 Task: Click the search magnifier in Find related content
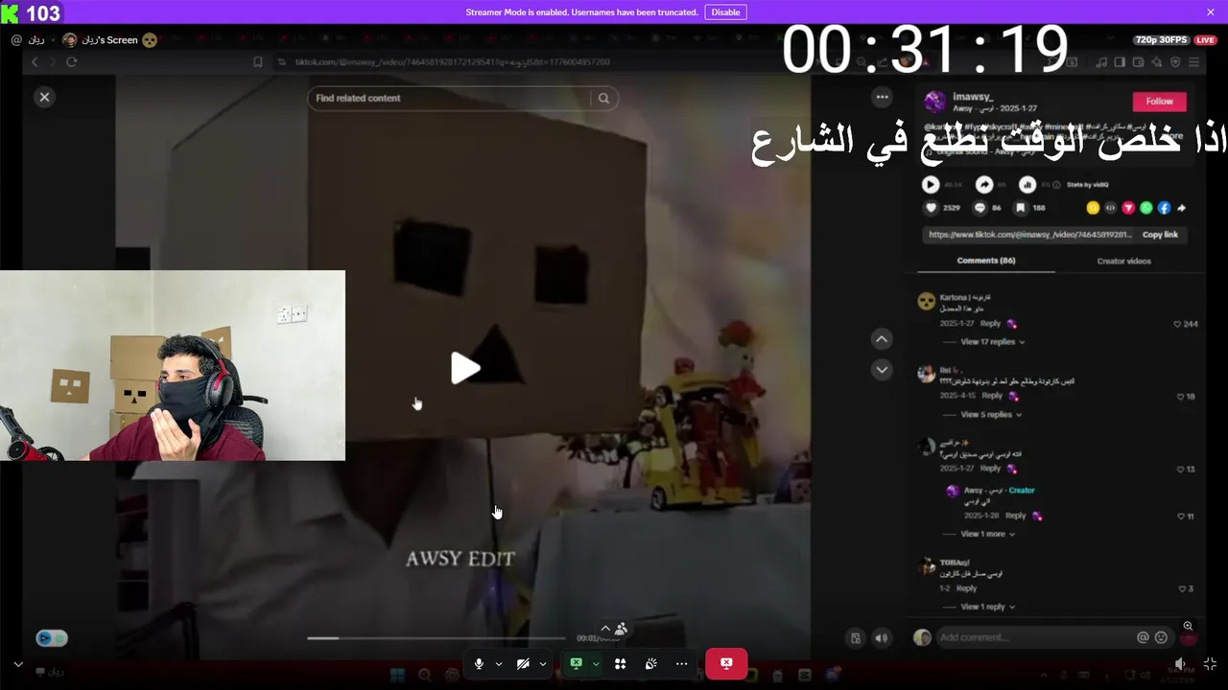(603, 98)
